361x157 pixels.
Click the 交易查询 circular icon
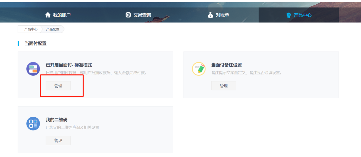(128, 15)
